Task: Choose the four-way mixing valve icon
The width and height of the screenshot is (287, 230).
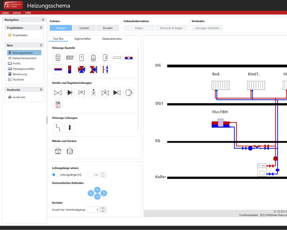Action: (x=82, y=69)
